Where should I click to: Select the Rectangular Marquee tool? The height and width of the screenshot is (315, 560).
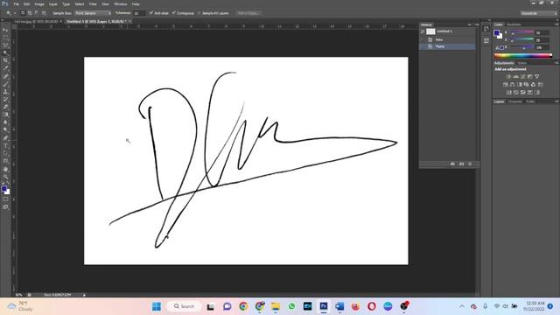[x=5, y=38]
